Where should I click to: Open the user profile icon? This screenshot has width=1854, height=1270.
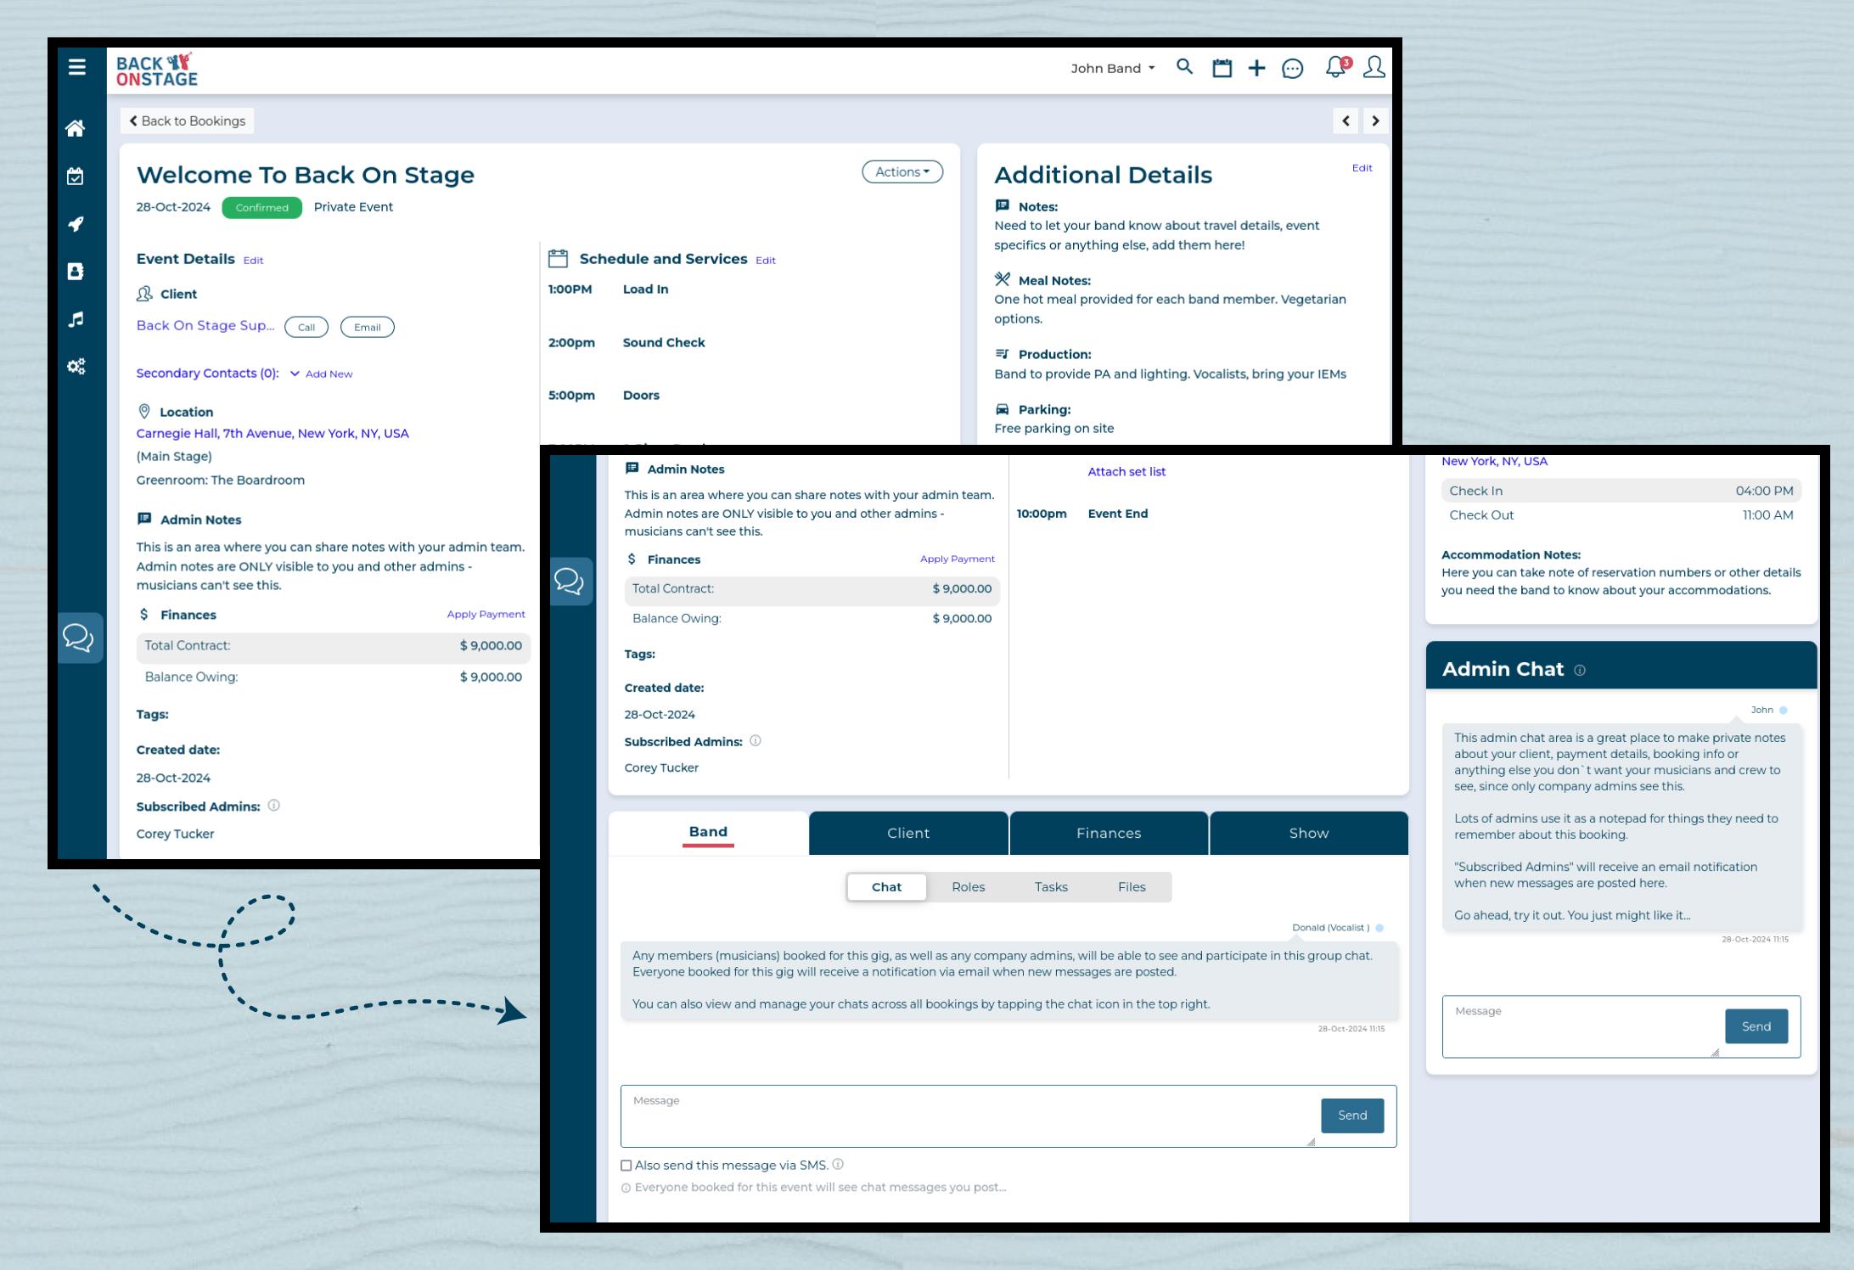[x=1374, y=67]
